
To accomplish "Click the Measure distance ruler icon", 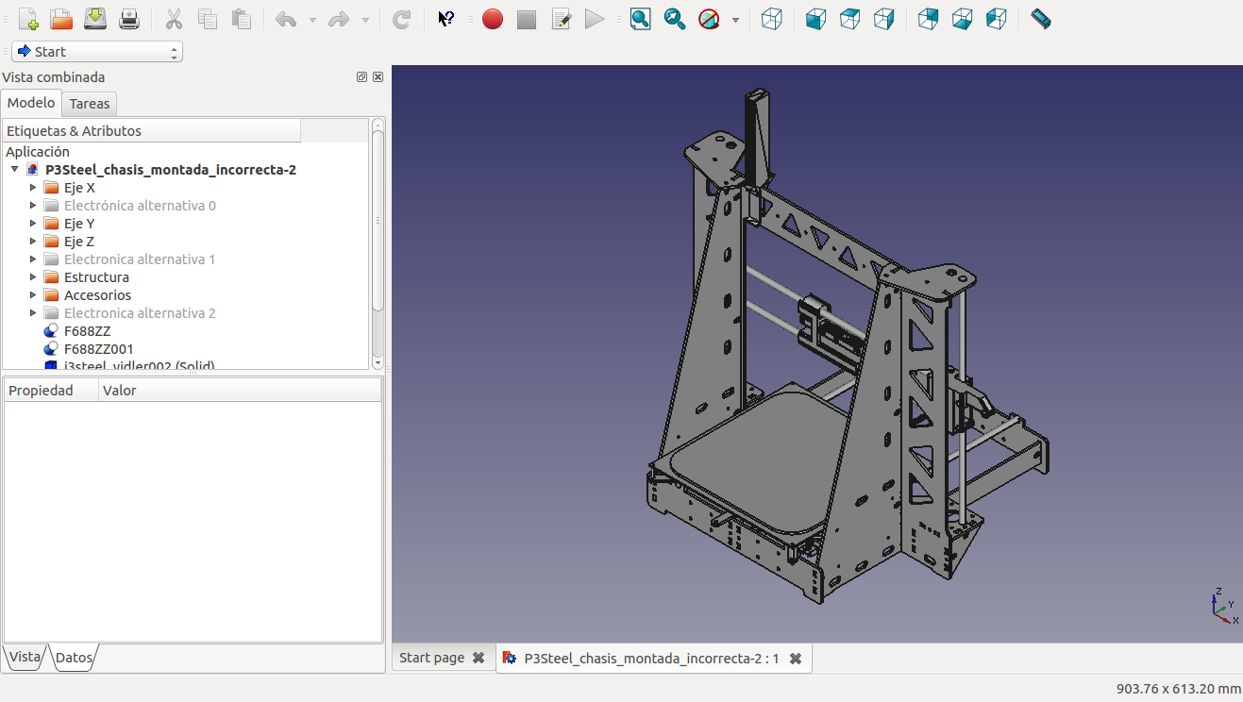I will click(1041, 19).
